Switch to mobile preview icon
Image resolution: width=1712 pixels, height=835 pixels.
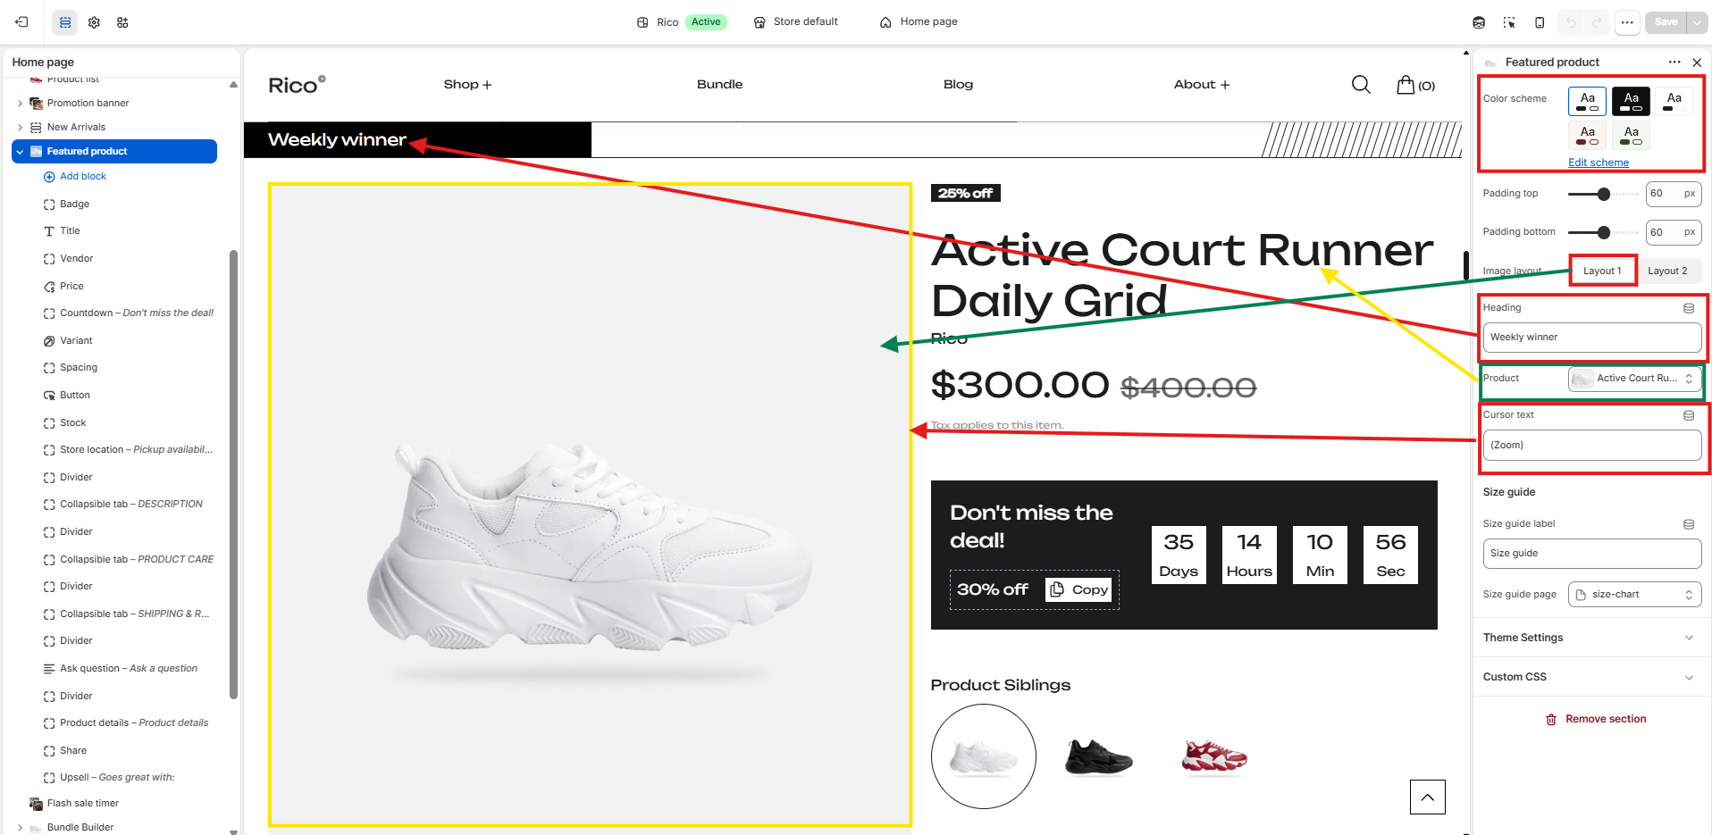(1540, 22)
